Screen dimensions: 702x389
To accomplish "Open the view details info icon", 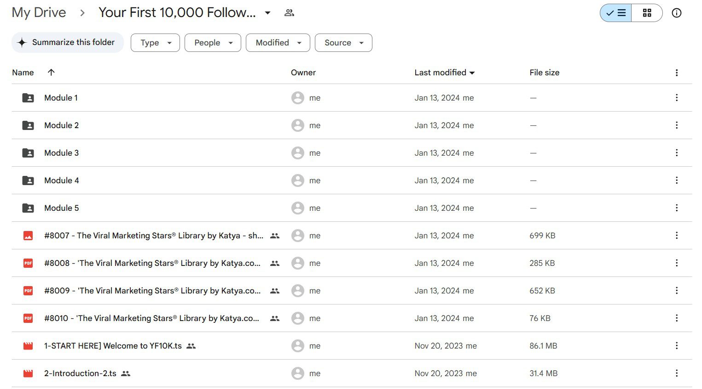I will click(x=676, y=13).
